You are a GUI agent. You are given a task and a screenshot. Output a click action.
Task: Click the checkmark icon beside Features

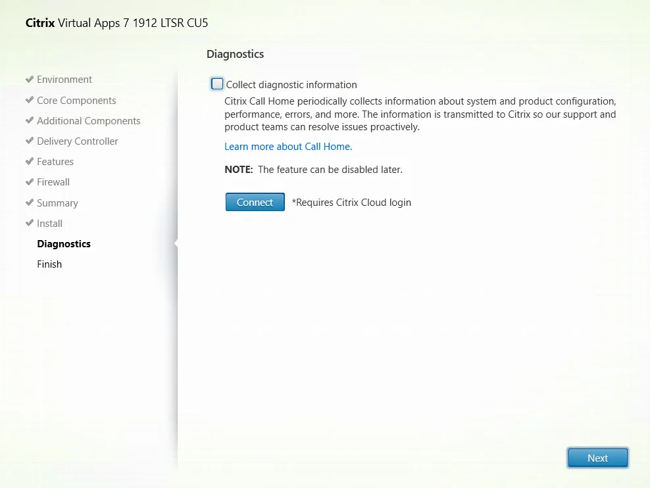[x=30, y=161]
